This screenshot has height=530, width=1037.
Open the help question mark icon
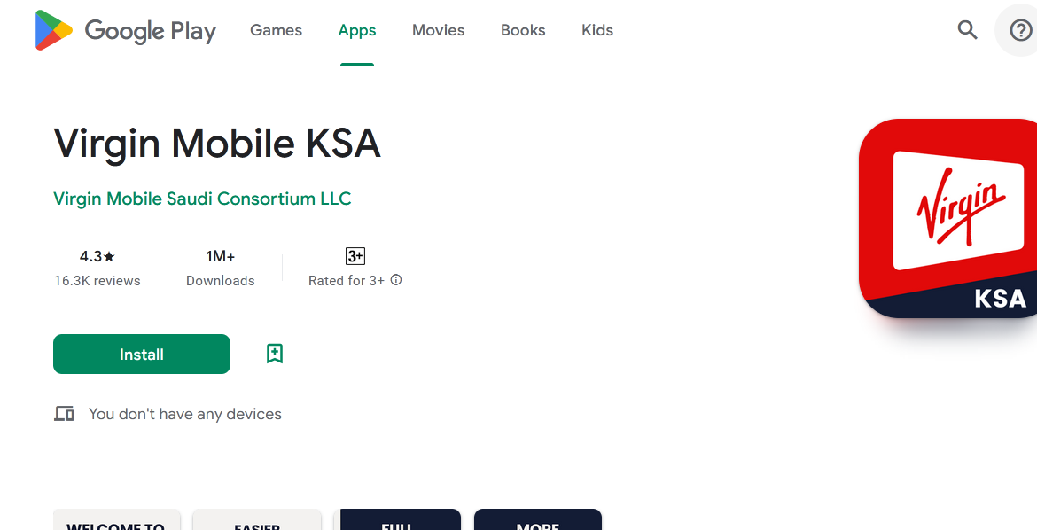pyautogui.click(x=1021, y=30)
